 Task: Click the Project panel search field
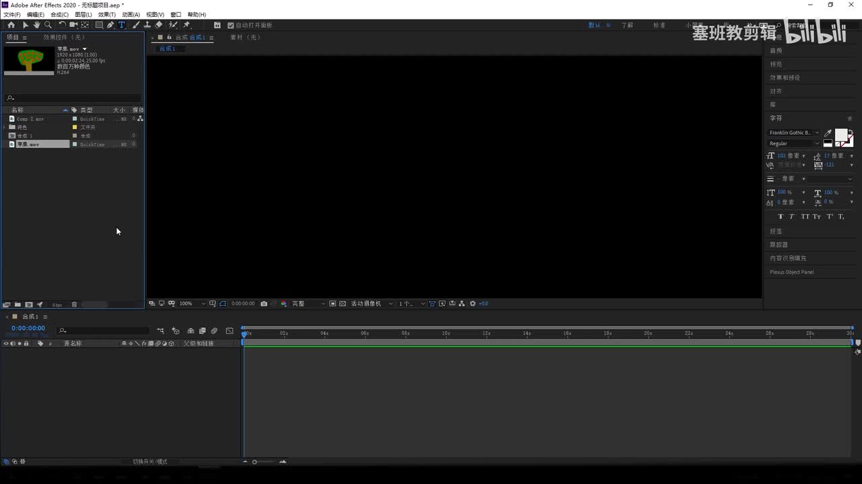pyautogui.click(x=73, y=98)
